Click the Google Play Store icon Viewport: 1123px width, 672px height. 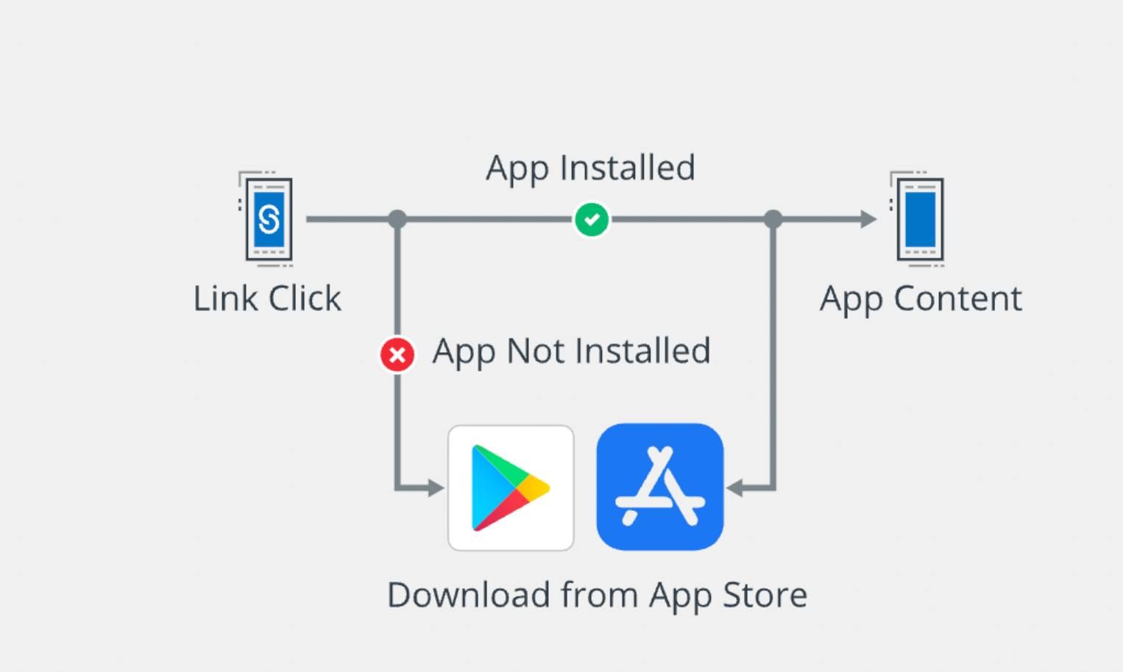coord(511,488)
